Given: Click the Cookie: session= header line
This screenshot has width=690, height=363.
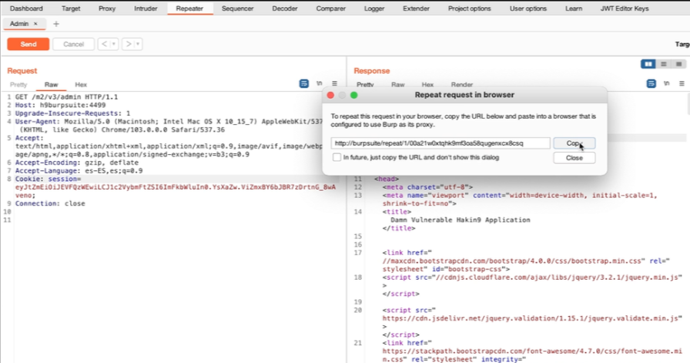Looking at the screenshot, I should click(x=48, y=179).
